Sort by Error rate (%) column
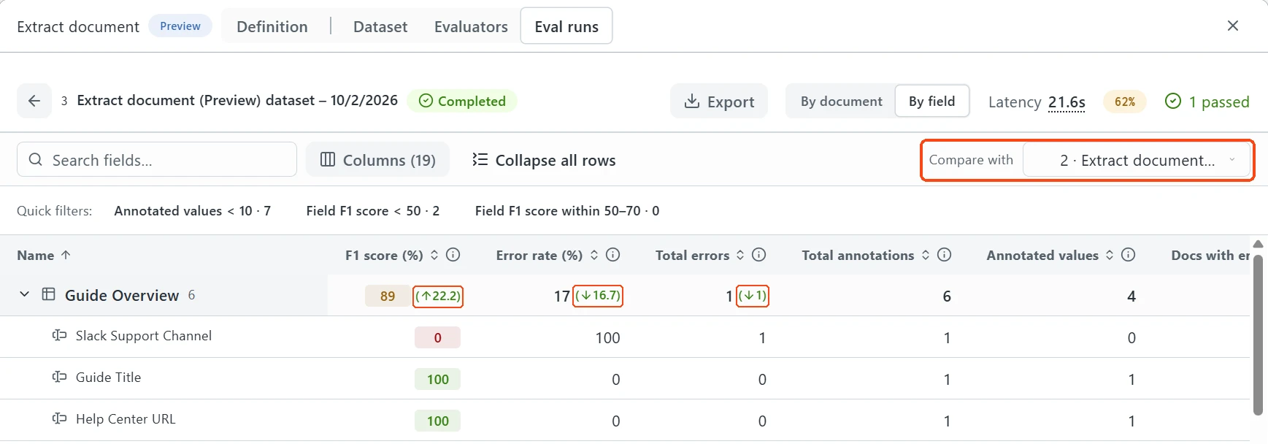The image size is (1268, 444). point(594,255)
